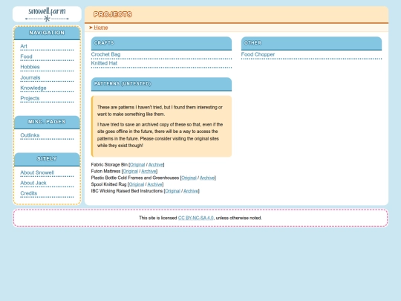Image resolution: width=401 pixels, height=301 pixels.
Task: Open the Hobbies page
Action: tap(30, 67)
